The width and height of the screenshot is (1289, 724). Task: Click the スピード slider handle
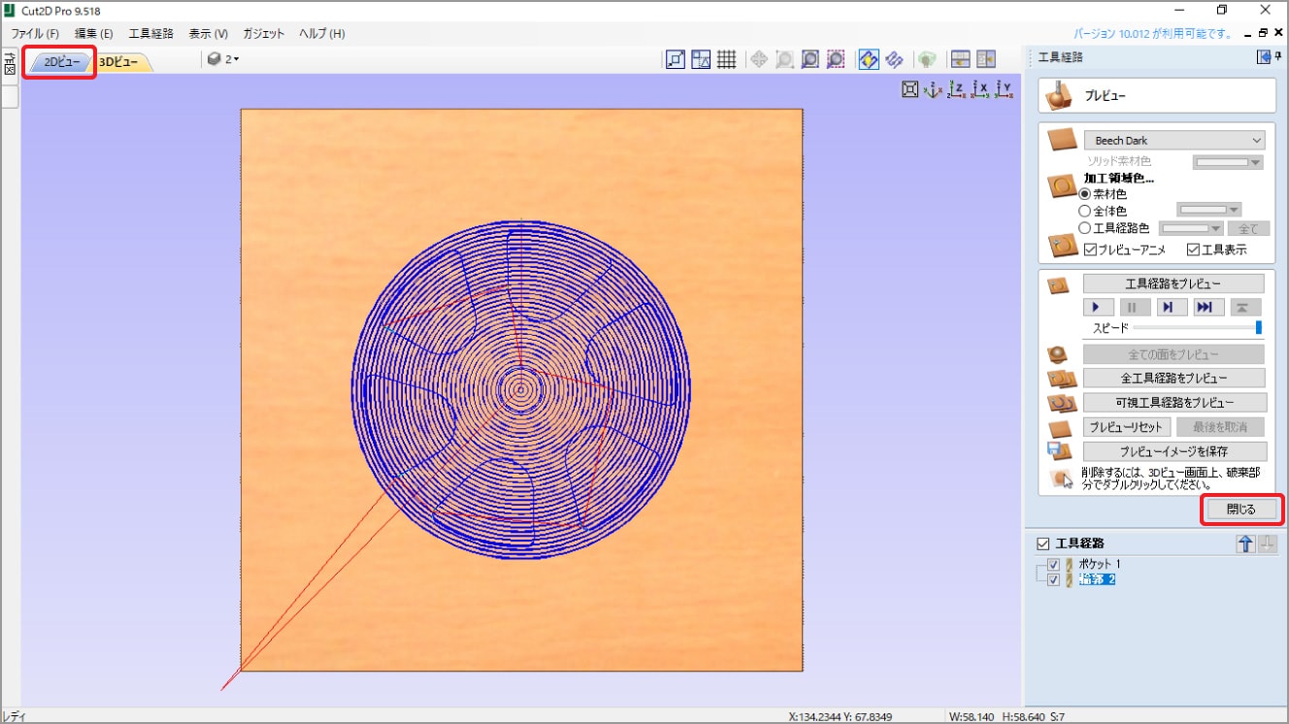pos(1259,328)
